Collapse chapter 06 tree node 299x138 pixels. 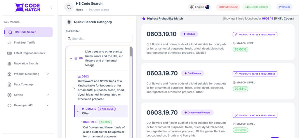tap(71, 59)
